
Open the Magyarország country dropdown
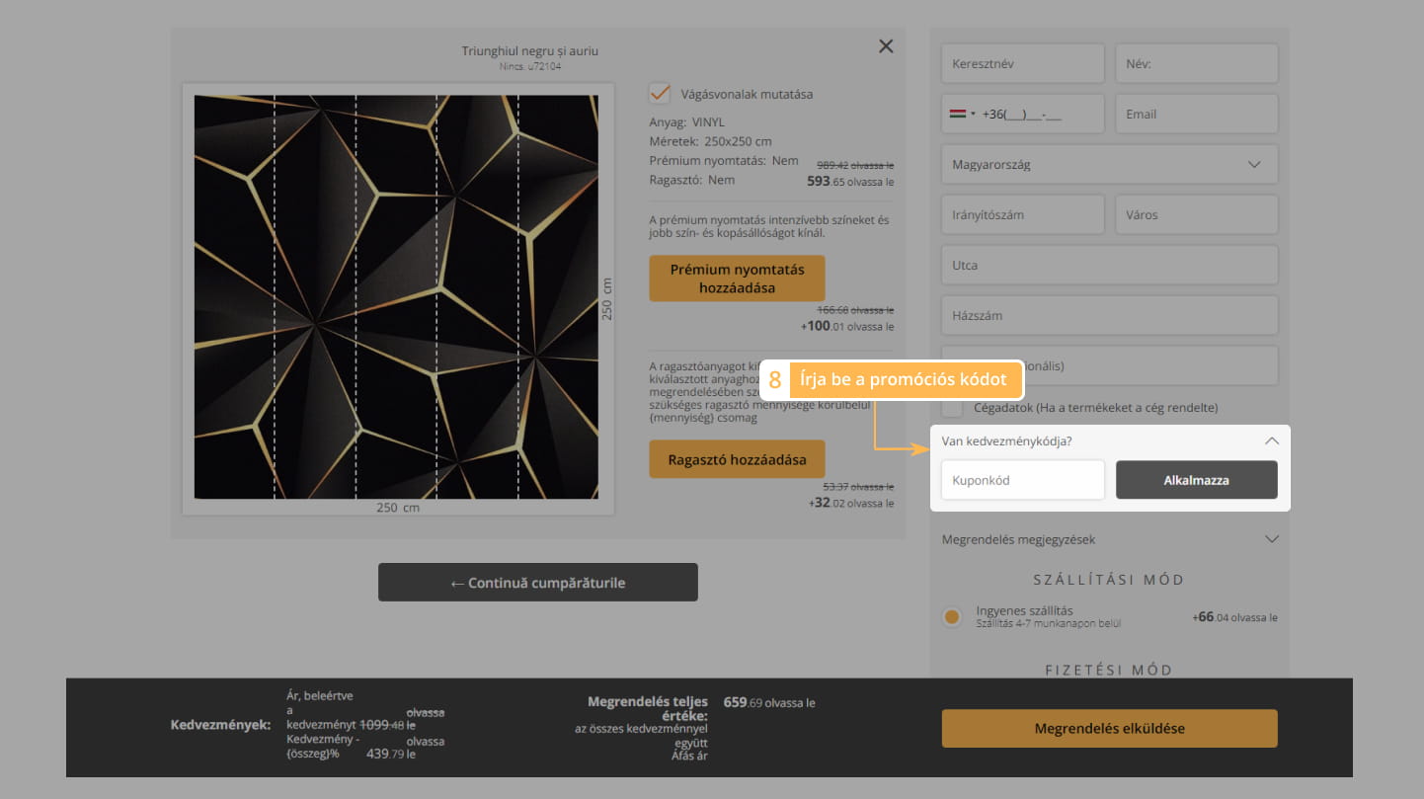click(x=1109, y=164)
